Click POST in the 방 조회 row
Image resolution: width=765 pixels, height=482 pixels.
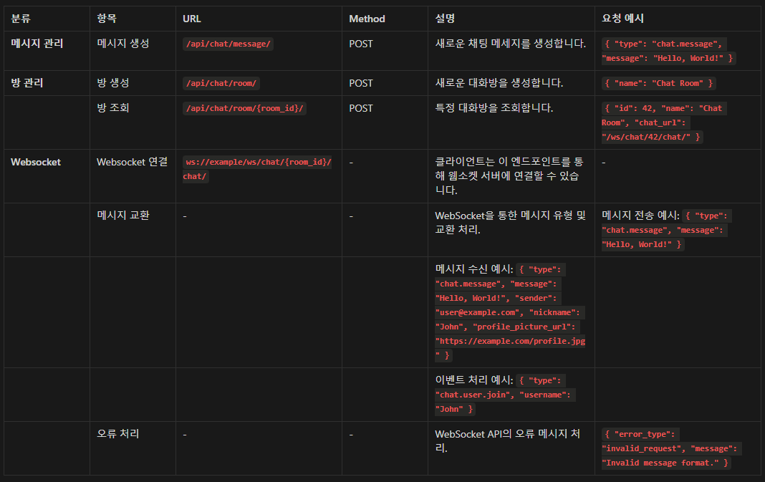[361, 108]
